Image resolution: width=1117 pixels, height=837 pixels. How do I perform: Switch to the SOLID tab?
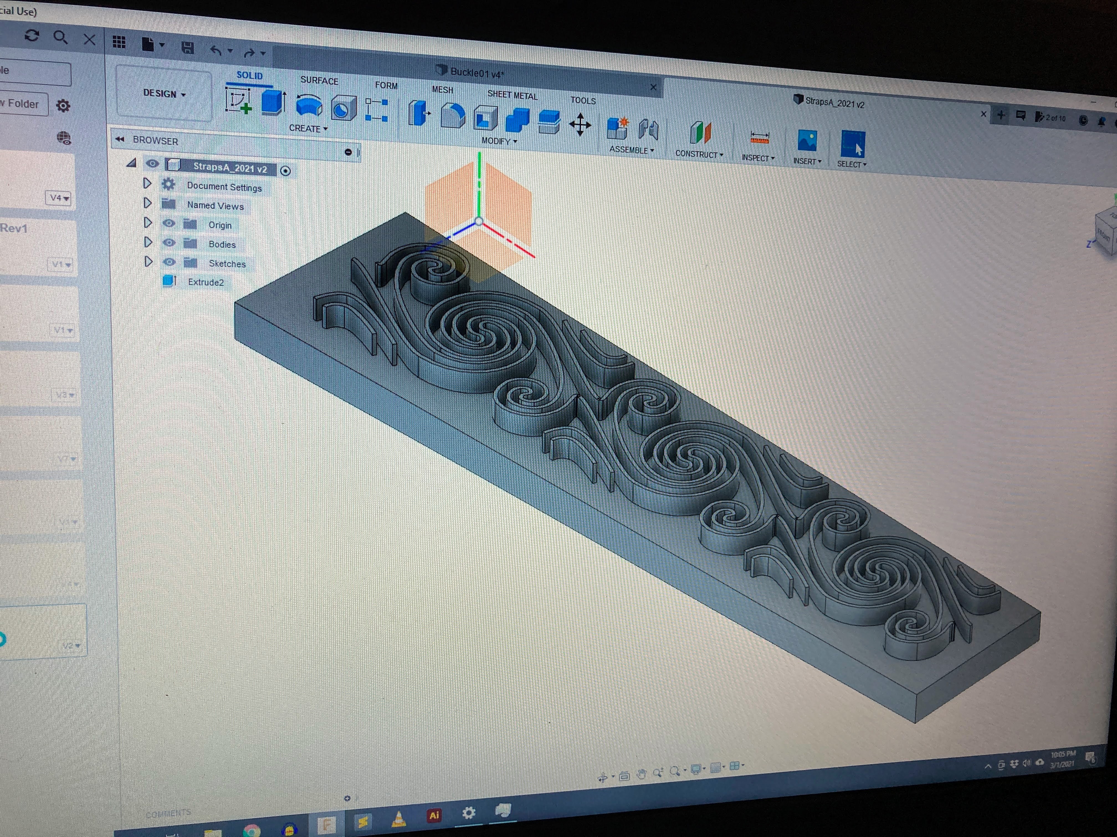click(x=249, y=75)
